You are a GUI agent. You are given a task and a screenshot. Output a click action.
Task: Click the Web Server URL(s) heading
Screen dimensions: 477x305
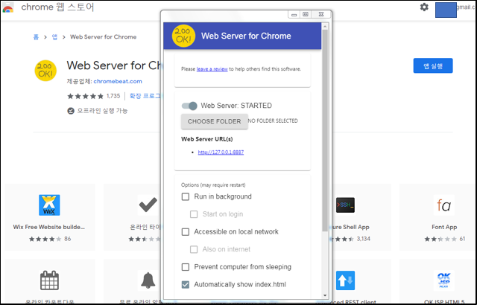(x=207, y=139)
